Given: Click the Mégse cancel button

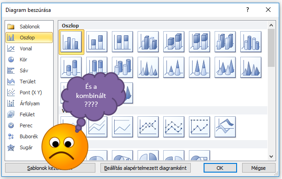Looking at the screenshot, I should [x=259, y=168].
